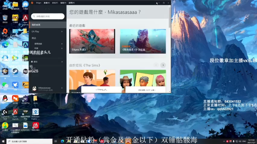Open the first Sims recommendation tile
The width and height of the screenshot is (257, 144).
pyautogui.click(x=92, y=78)
